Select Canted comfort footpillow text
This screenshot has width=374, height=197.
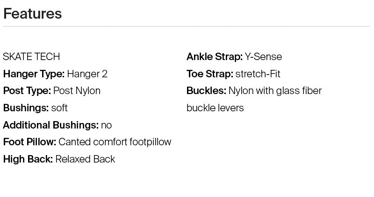115,142
